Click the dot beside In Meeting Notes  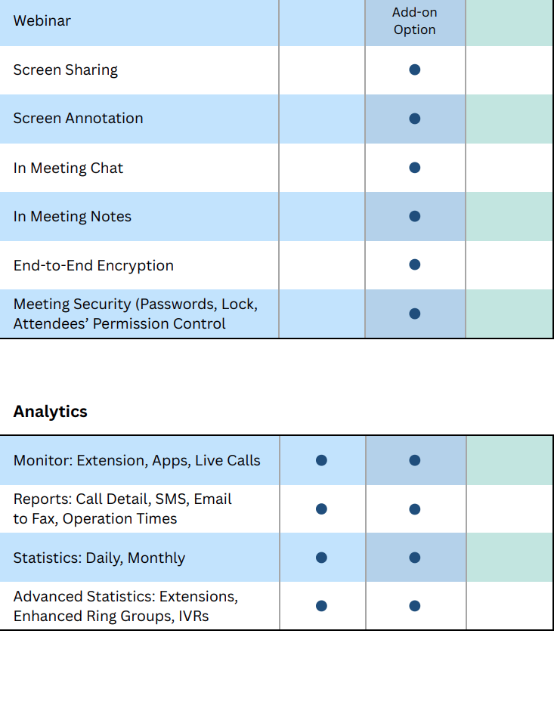point(414,216)
